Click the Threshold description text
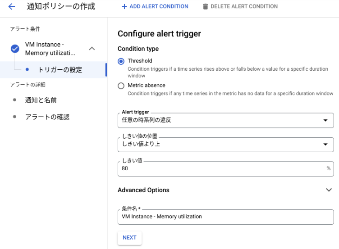The height and width of the screenshot is (249, 339). (228, 72)
